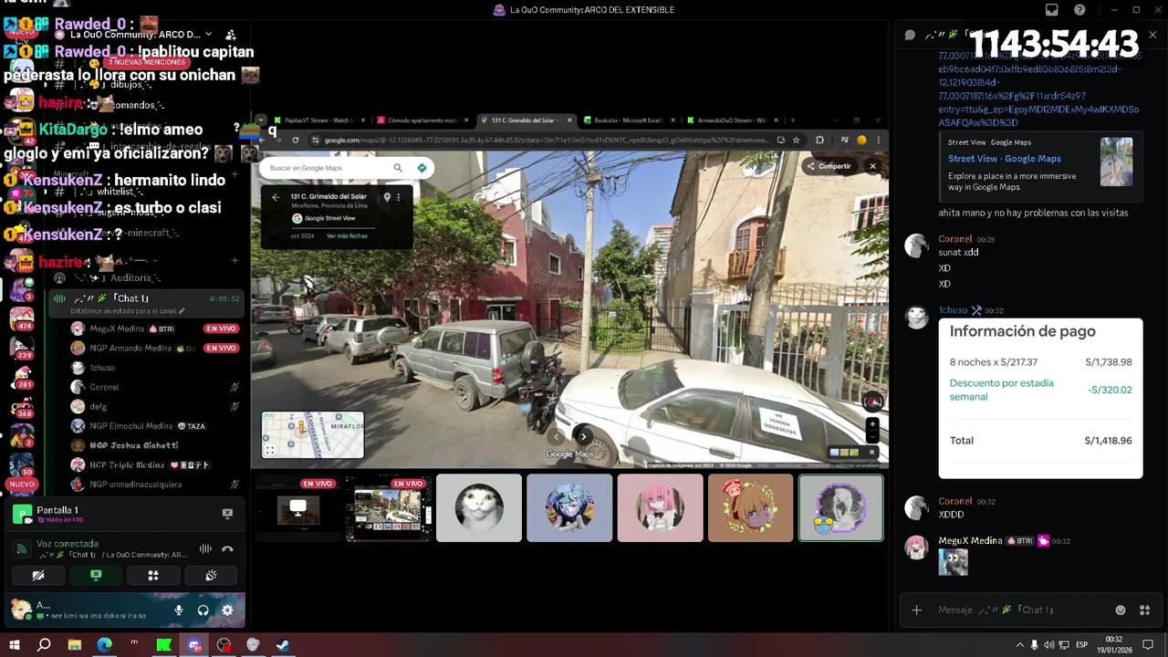This screenshot has width=1168, height=657.
Task: Click user NGP Elmochul Medina
Action: (x=137, y=426)
